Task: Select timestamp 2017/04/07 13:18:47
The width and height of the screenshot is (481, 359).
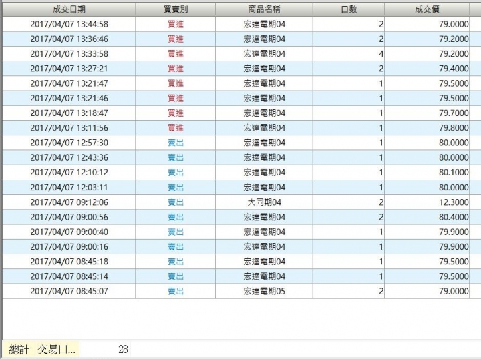Action: (69, 113)
